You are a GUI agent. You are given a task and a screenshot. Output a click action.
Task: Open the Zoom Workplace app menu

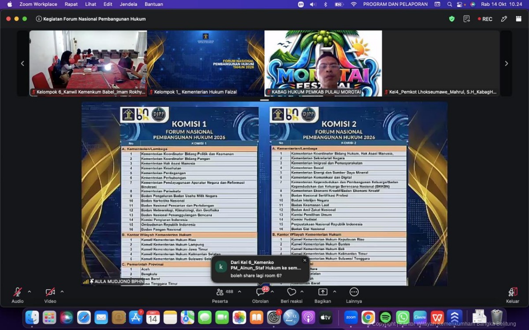pos(38,4)
